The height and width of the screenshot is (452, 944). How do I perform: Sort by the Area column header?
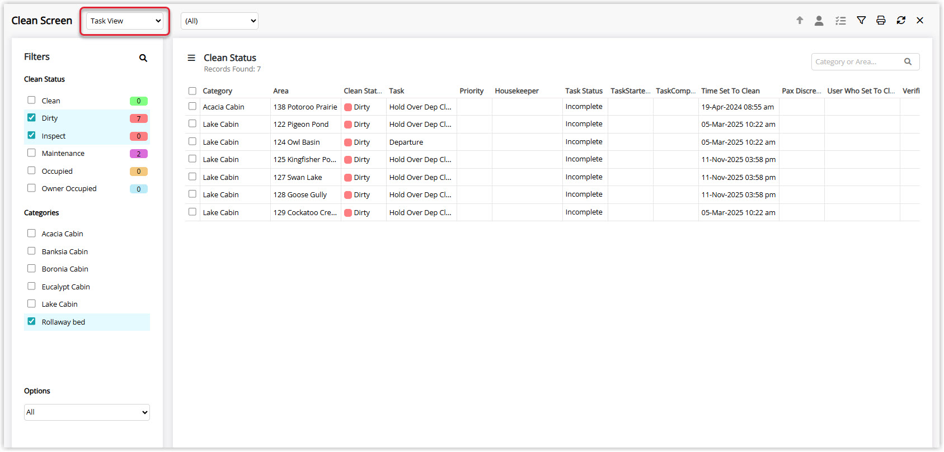click(x=281, y=91)
